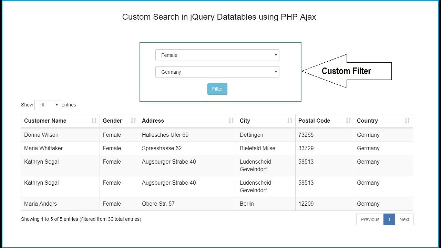The height and width of the screenshot is (248, 441).
Task: Expand the show 10 entries dropdown
Action: pyautogui.click(x=47, y=105)
